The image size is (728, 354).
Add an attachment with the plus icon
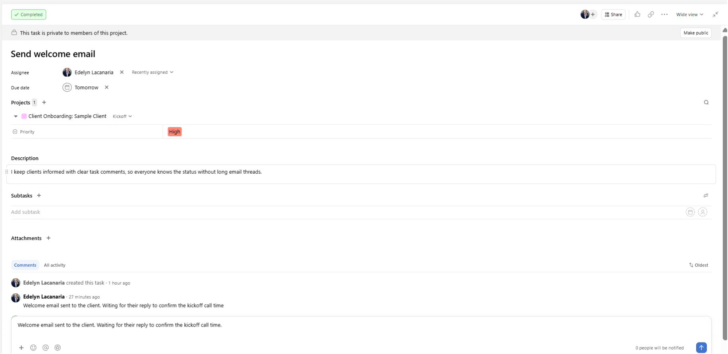(48, 238)
